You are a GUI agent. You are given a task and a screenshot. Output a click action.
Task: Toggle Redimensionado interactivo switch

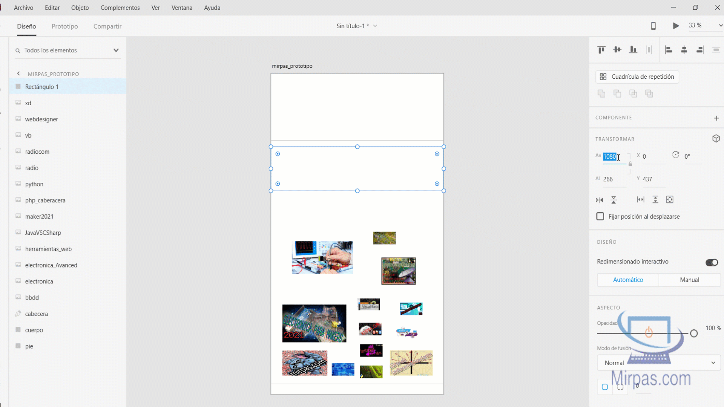(712, 262)
